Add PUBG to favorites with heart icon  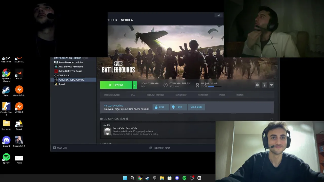(x=271, y=85)
